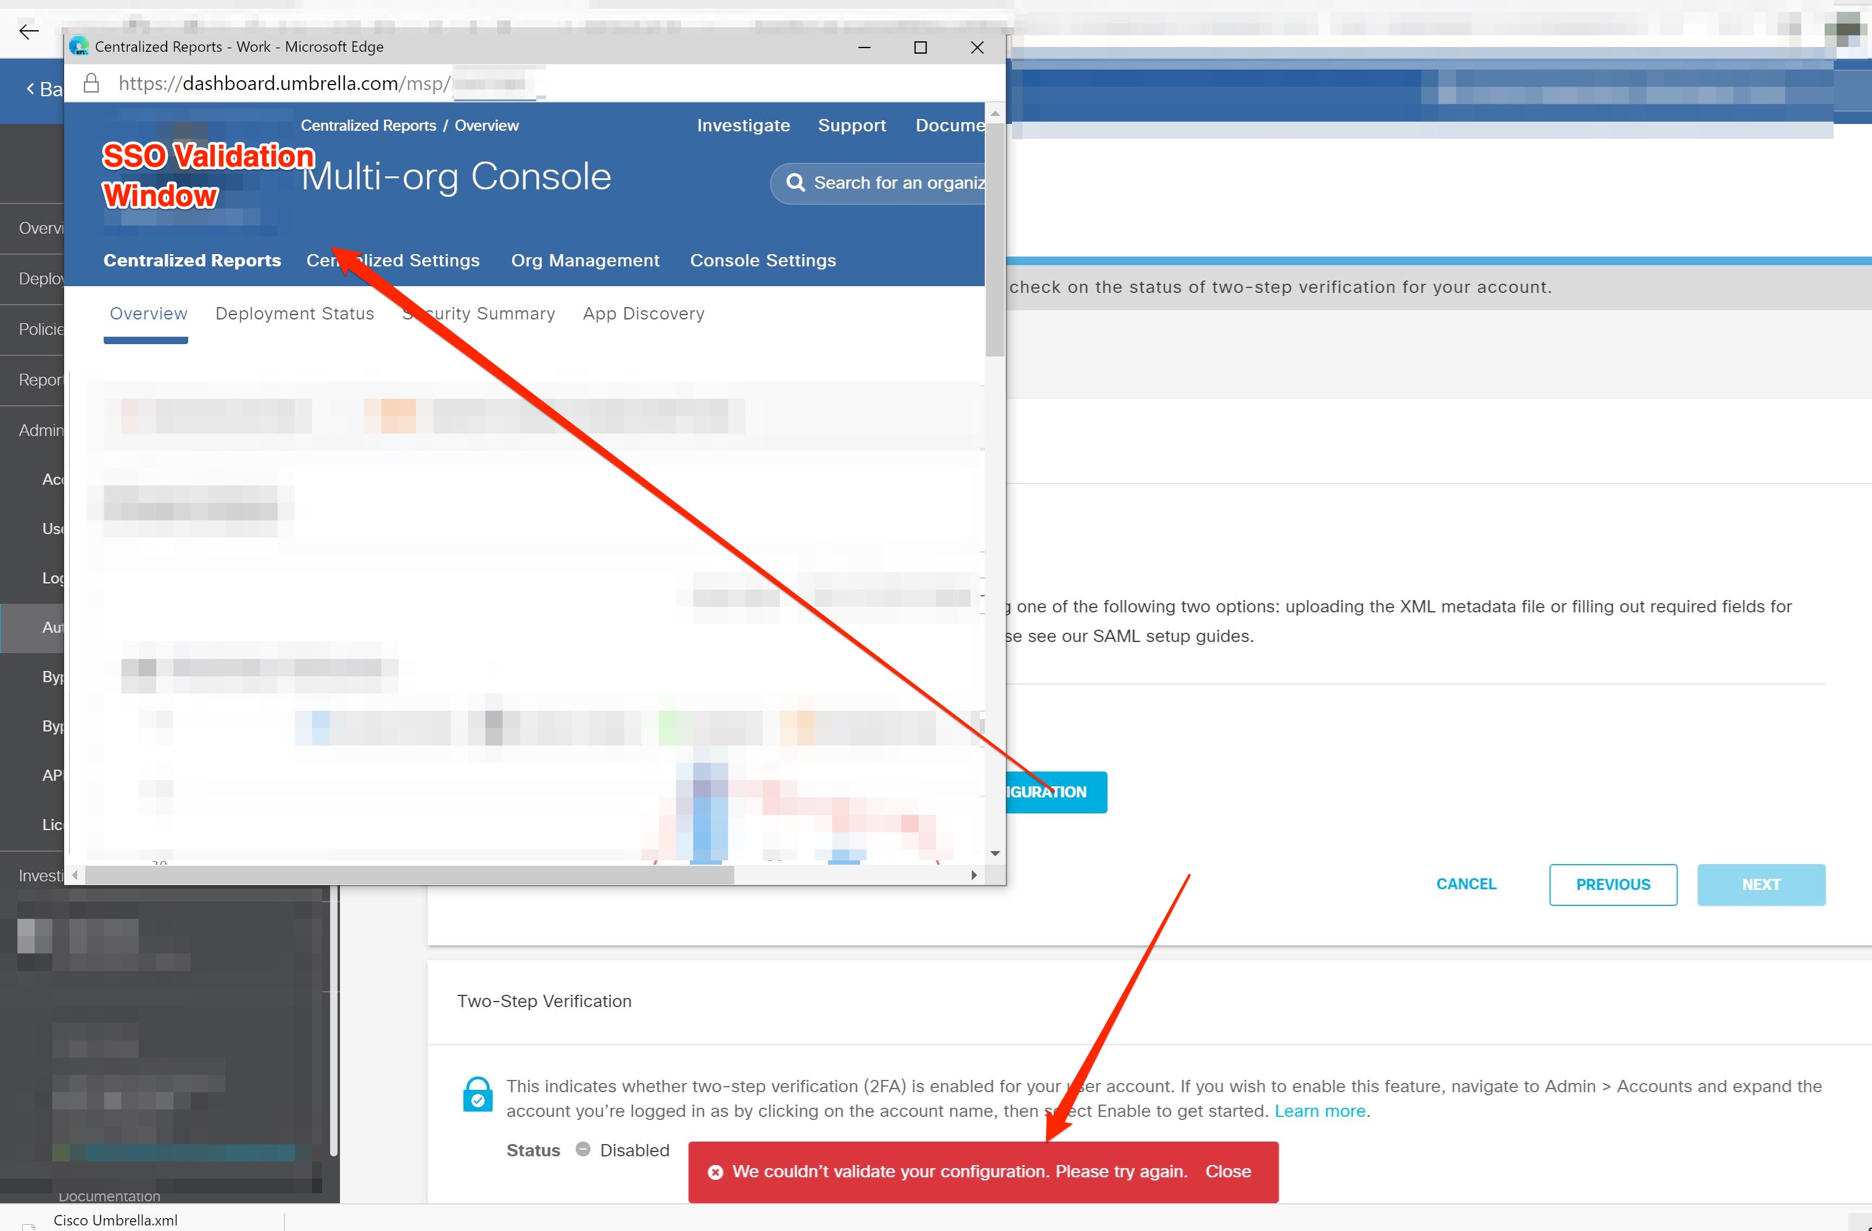Expand the Deployments item in the left sidebar

32,278
